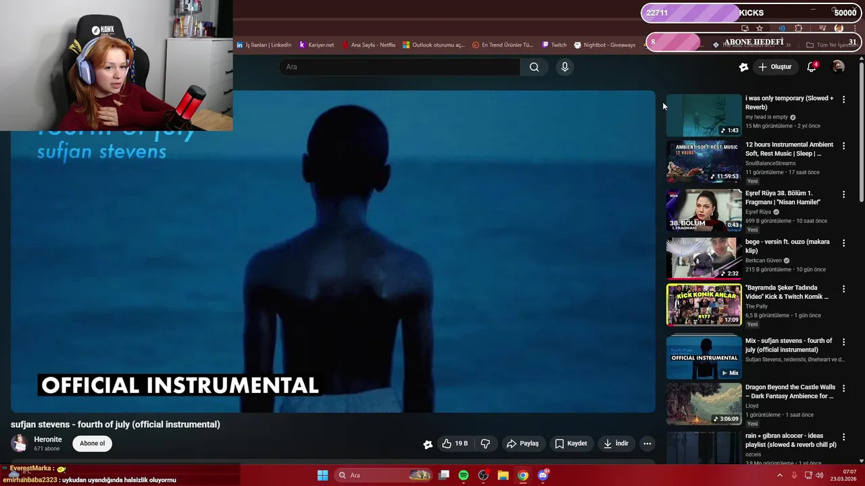Click the video title 'sufjan stevens - fourth of july'
The height and width of the screenshot is (486, 865).
[116, 425]
